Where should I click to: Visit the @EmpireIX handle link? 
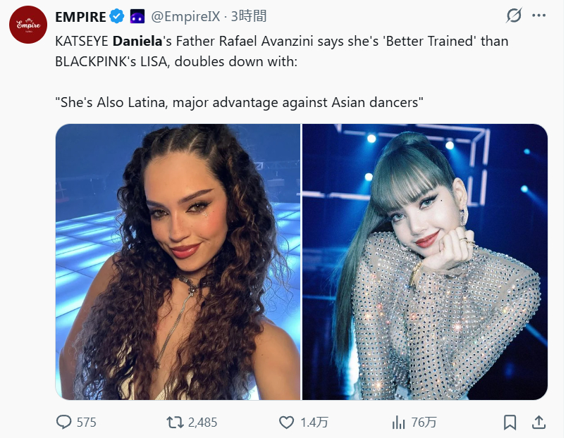(185, 16)
